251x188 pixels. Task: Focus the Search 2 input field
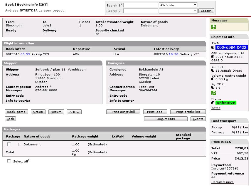pos(141,11)
